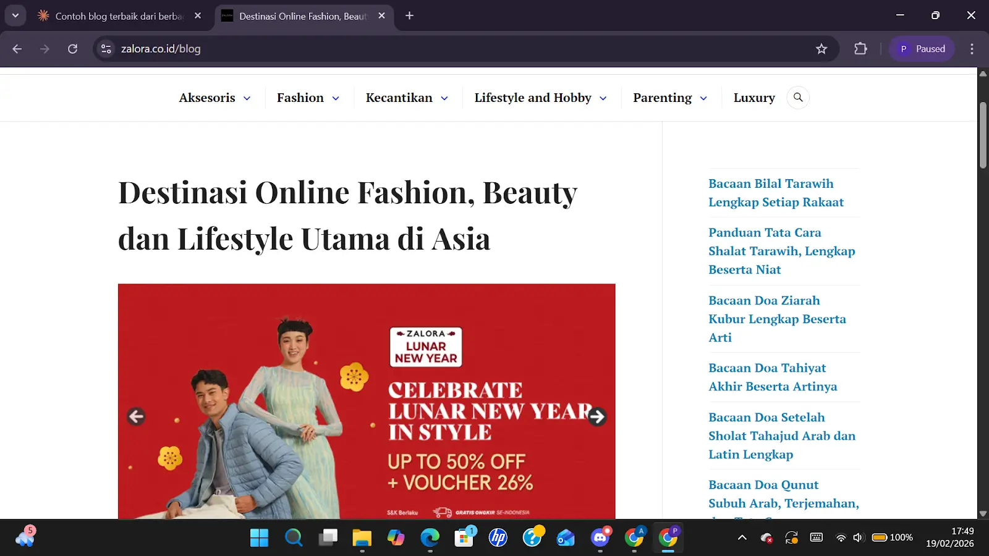
Task: Click the Lunar New Year banner image
Action: pyautogui.click(x=367, y=402)
